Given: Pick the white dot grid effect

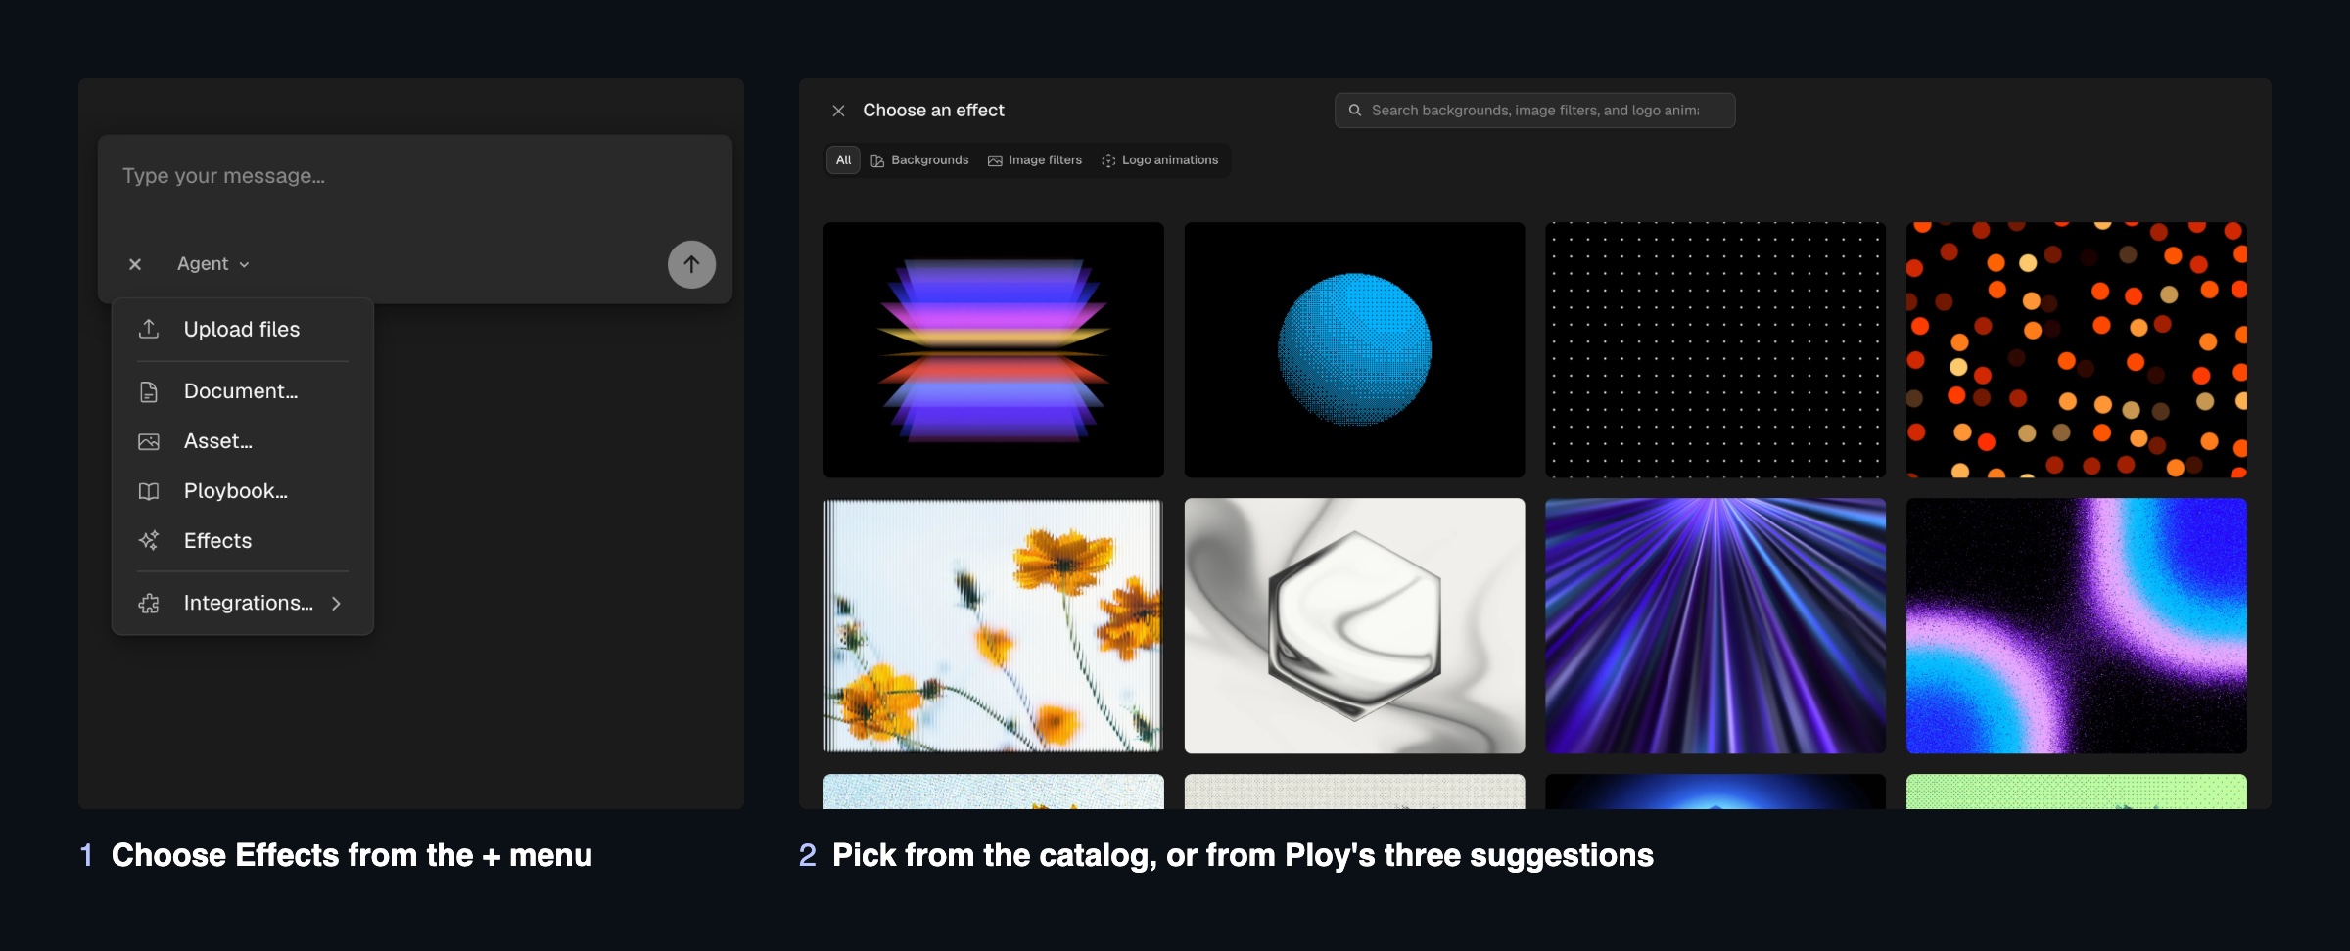Looking at the screenshot, I should 1715,350.
